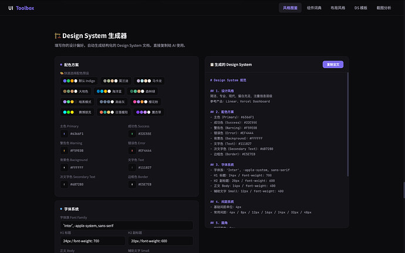The image size is (405, 253).
Task: Click the Text hex value #111827
Action: point(144,167)
